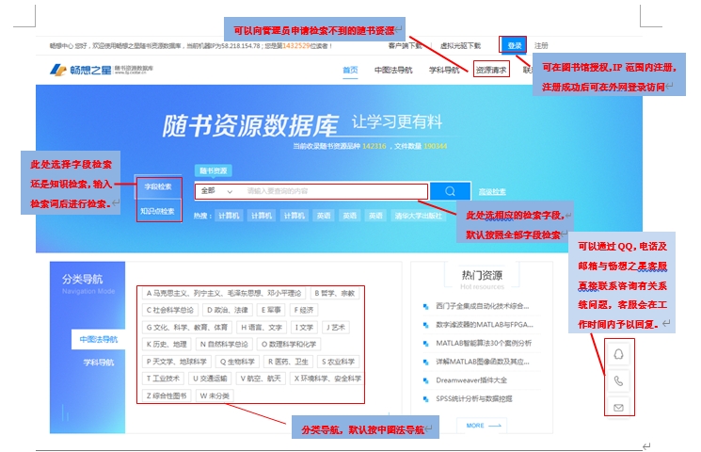Open 学科导航 in the top navigation bar
Viewport: 701px width, 452px height.
point(444,71)
